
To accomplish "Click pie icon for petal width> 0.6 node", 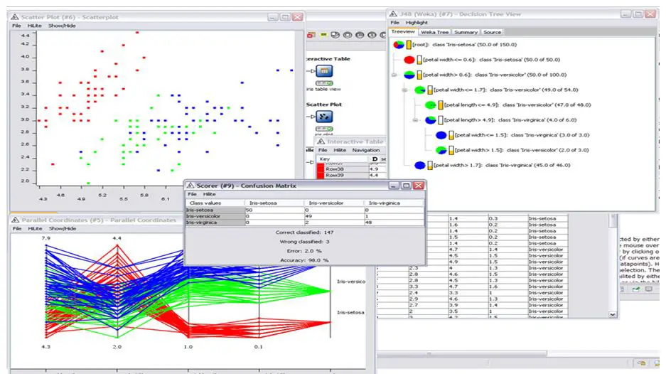I will (x=409, y=75).
